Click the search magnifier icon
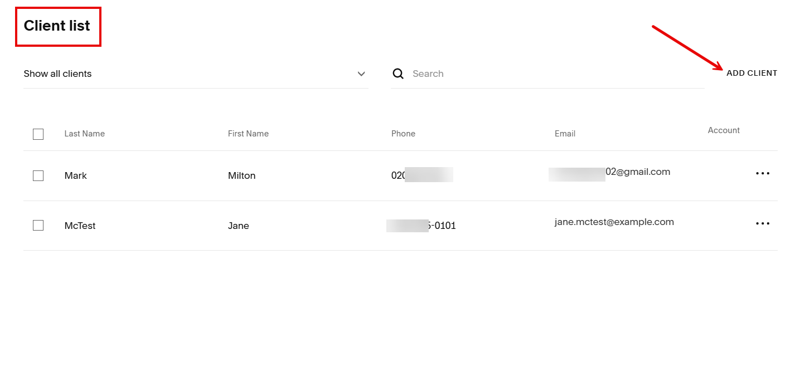The image size is (795, 386). point(398,73)
